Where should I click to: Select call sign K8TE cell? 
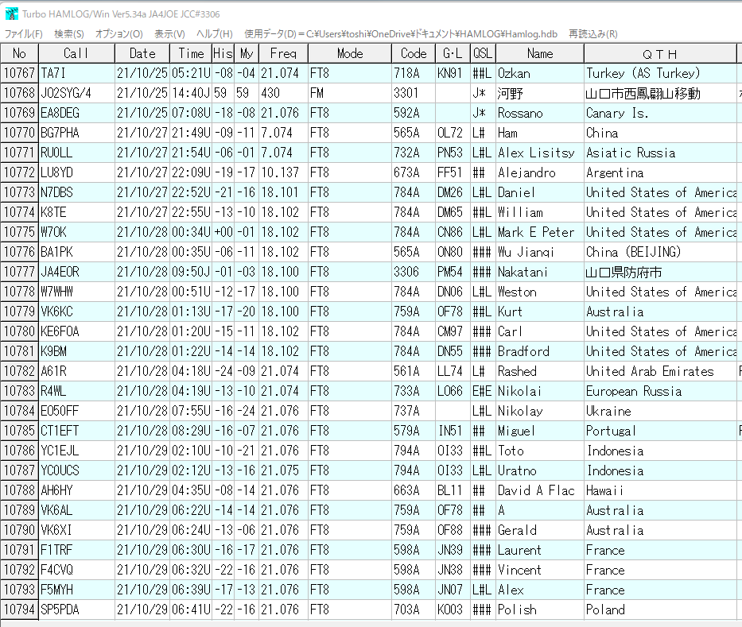[x=77, y=212]
